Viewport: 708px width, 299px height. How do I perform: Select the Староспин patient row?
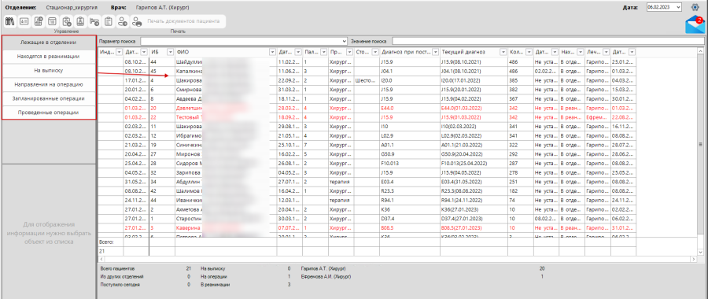click(x=367, y=219)
